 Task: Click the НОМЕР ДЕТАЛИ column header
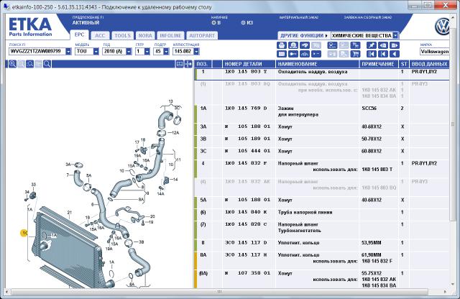point(249,64)
